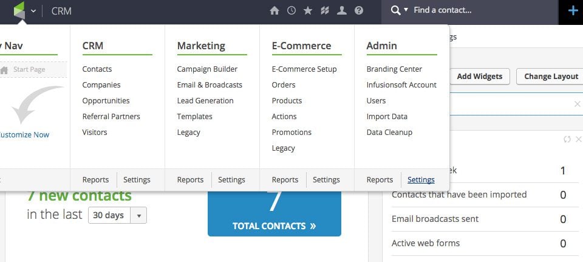Image resolution: width=583 pixels, height=262 pixels.
Task: Click the Total Contacts tile
Action: (x=274, y=226)
